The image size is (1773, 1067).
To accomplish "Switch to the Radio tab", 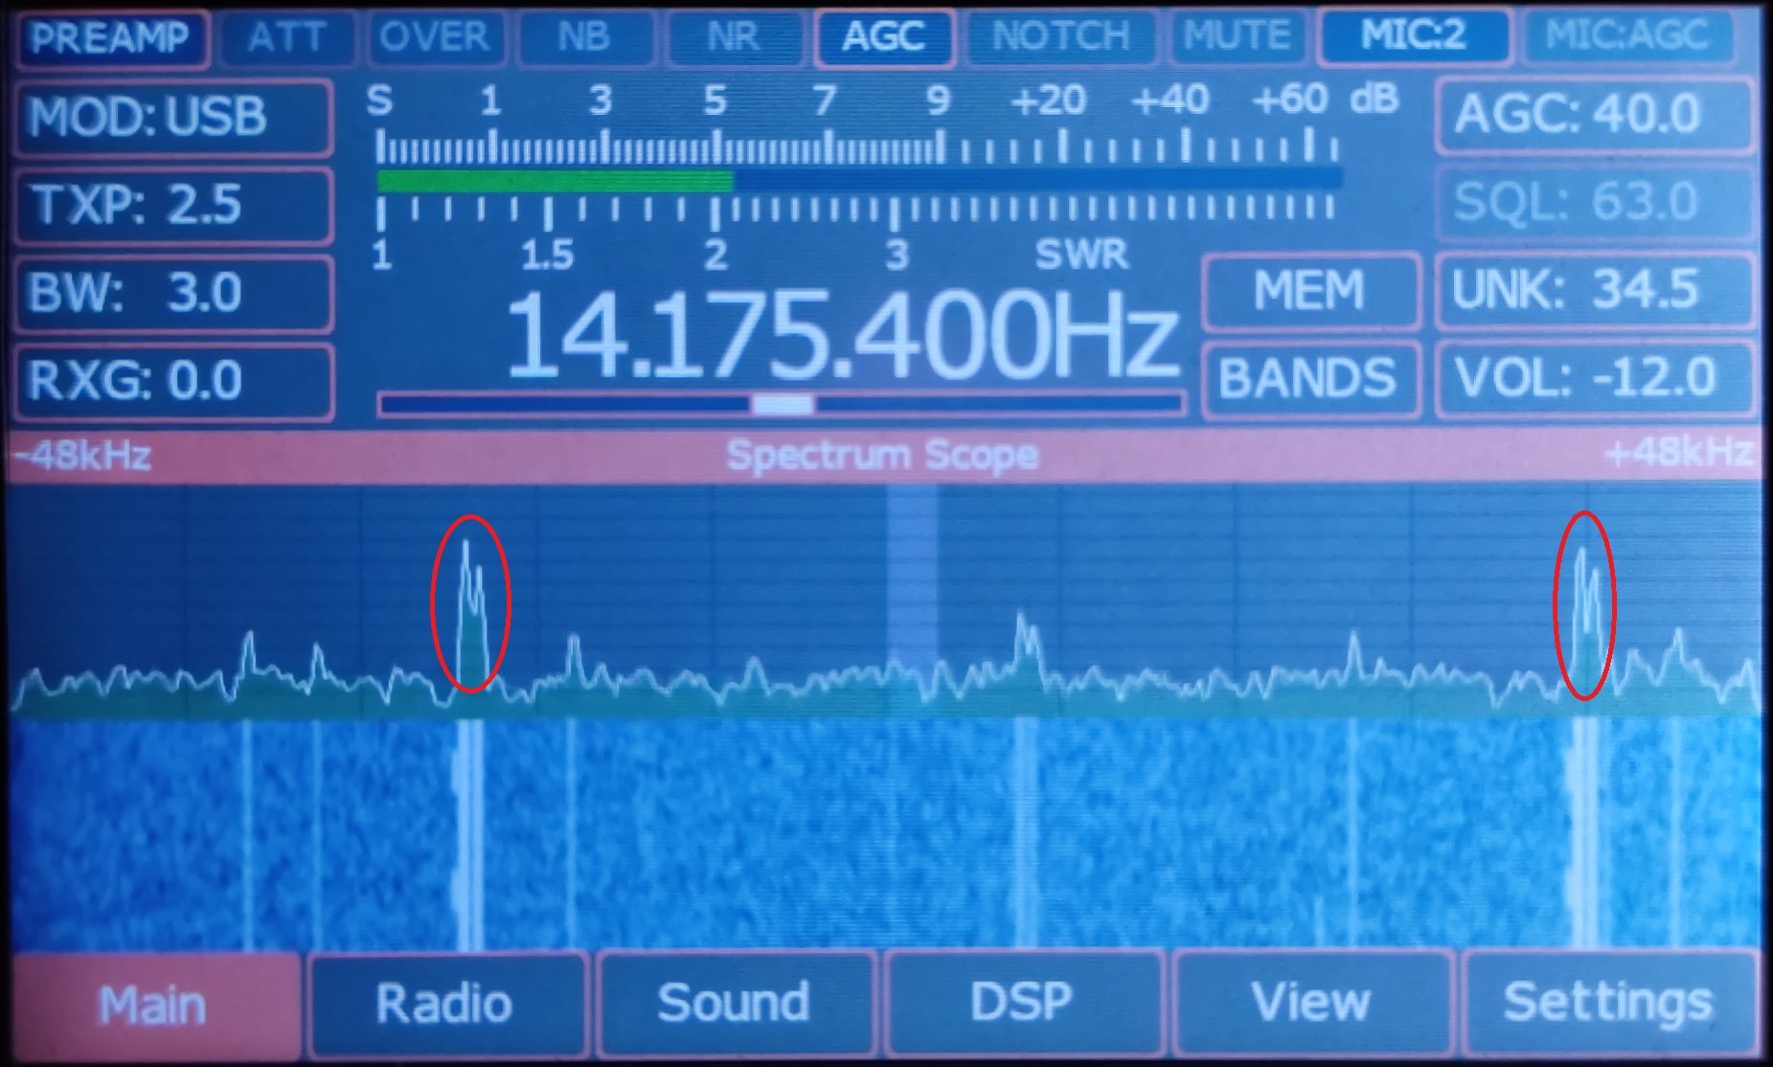I will (x=444, y=1004).
